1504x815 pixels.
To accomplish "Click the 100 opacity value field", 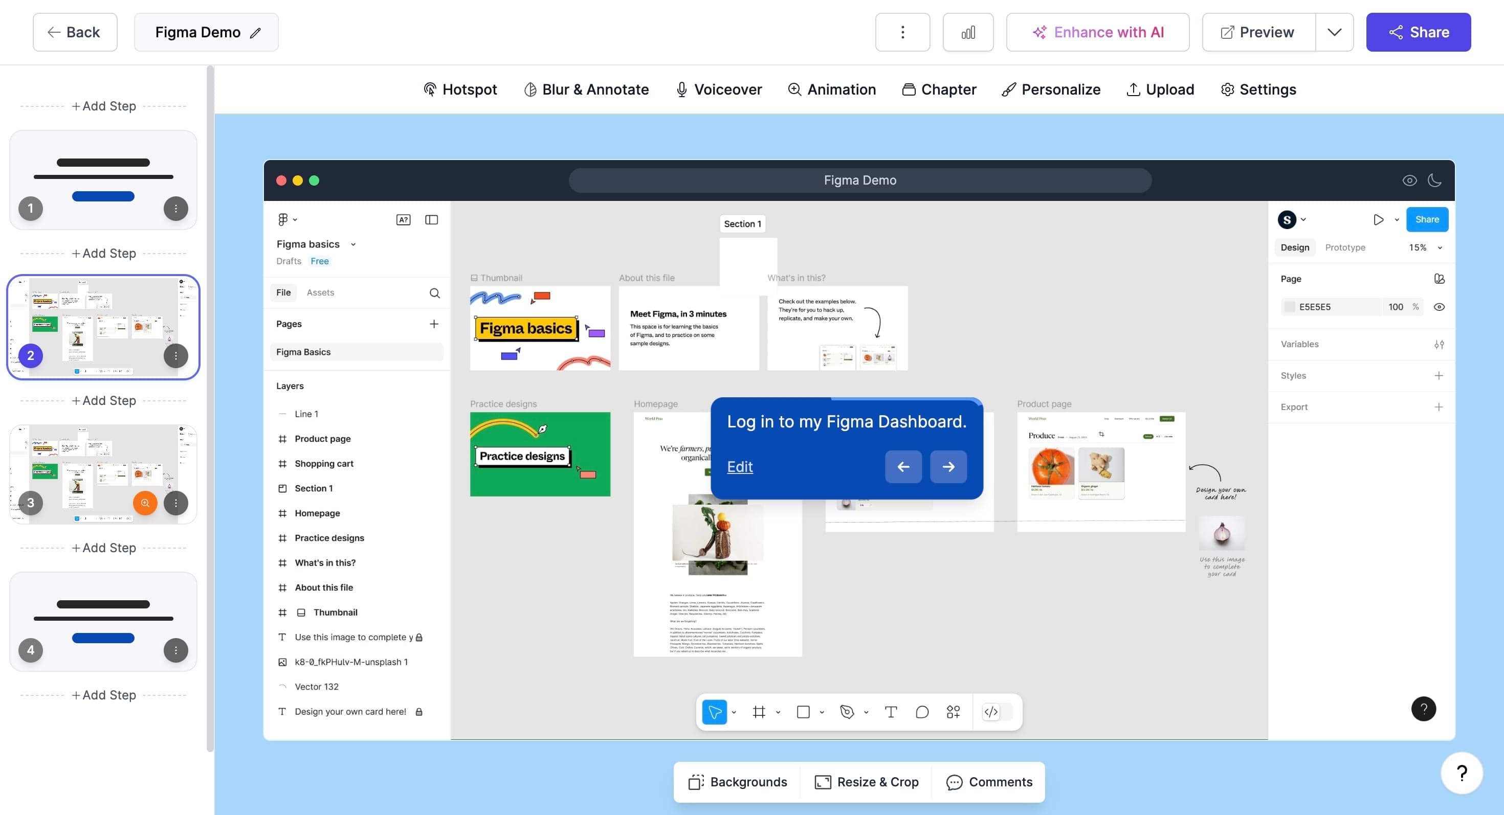I will [x=1396, y=307].
